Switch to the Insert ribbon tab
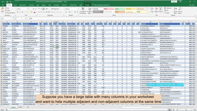Image resolution: width=197 pixels, height=111 pixels. tap(15, 5)
